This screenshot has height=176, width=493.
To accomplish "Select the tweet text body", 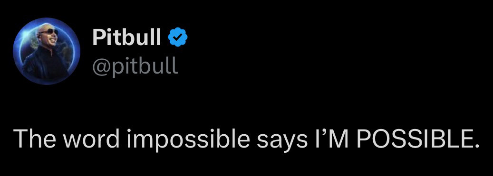I will pyautogui.click(x=247, y=139).
